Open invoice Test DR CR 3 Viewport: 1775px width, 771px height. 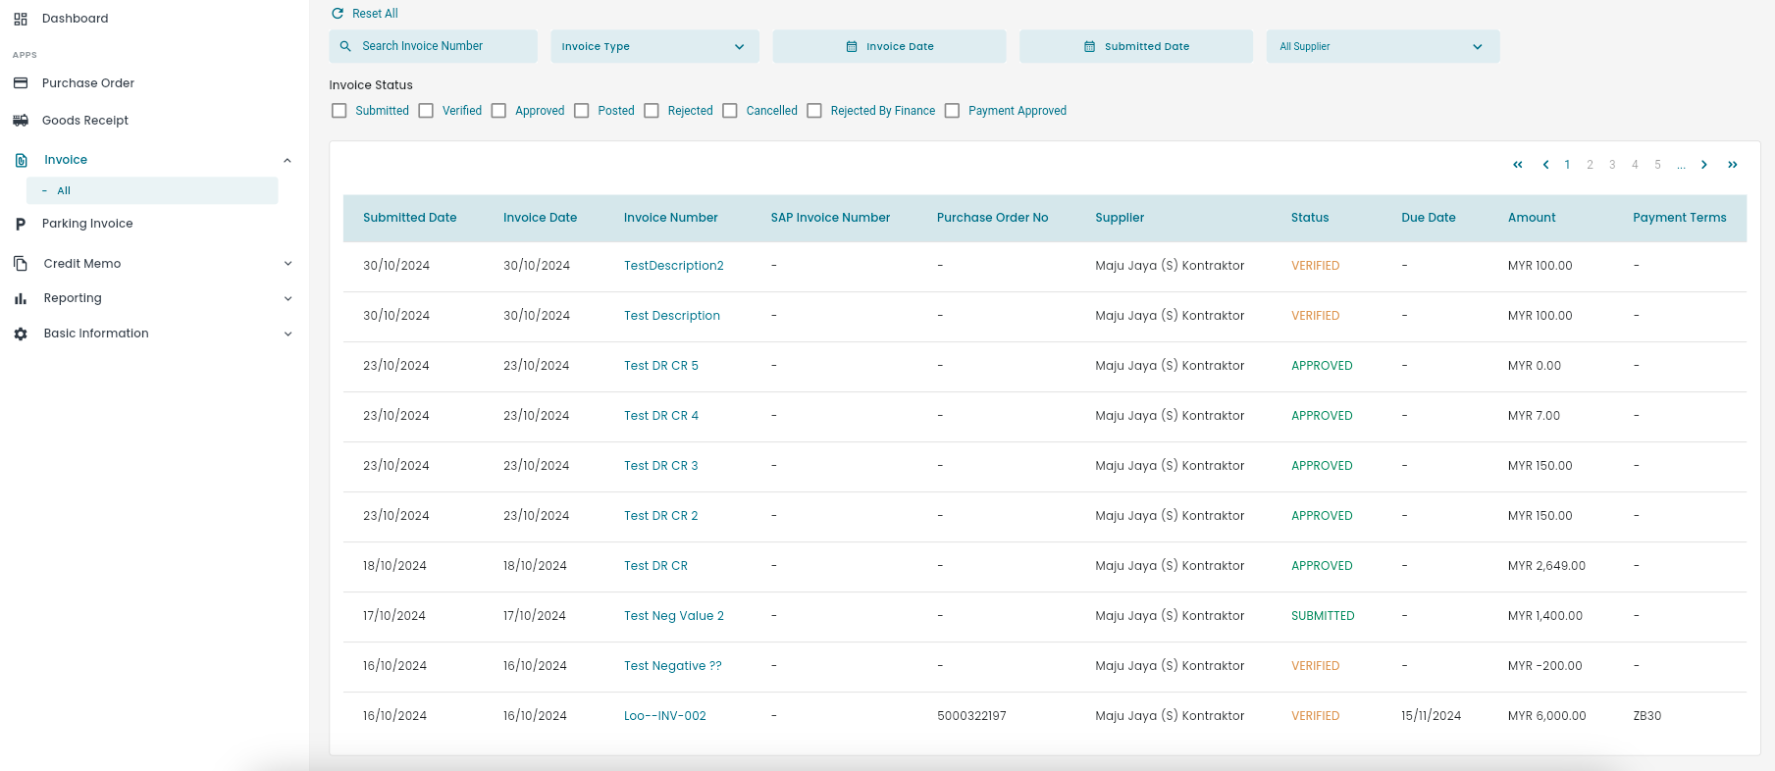pyautogui.click(x=661, y=466)
